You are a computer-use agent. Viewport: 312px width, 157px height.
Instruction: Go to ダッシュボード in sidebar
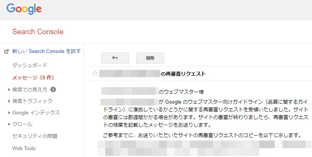30,65
